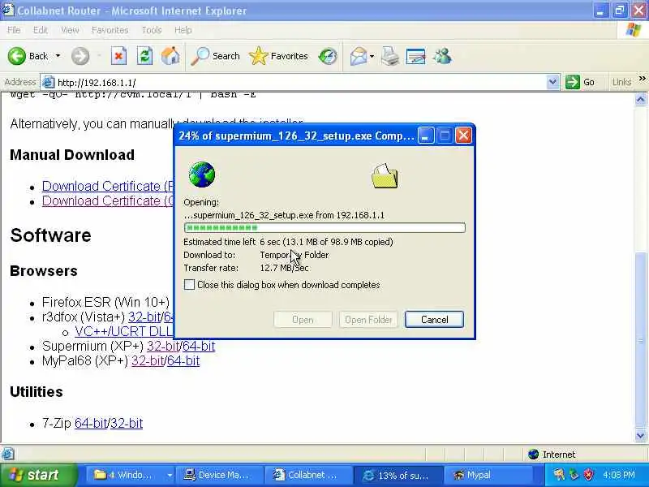Screen dimensions: 649x487
Task: Stop page loading with red X icon
Action: [x=118, y=56]
